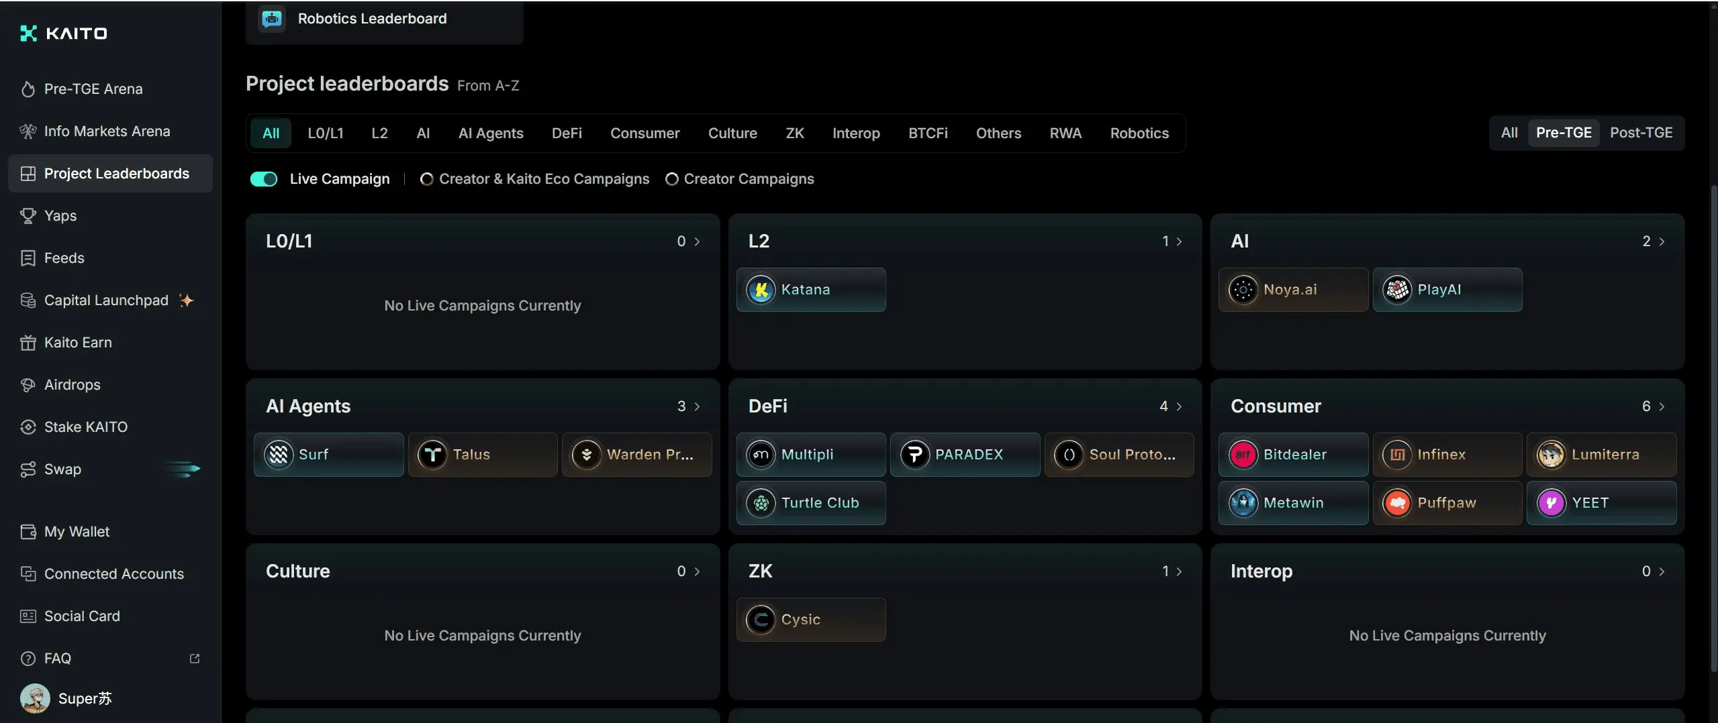Click the Surf project logo

pos(278,455)
